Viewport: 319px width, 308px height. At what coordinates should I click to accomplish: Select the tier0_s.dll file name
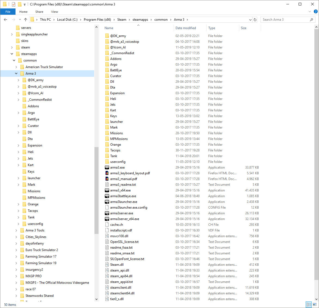tap(117, 299)
